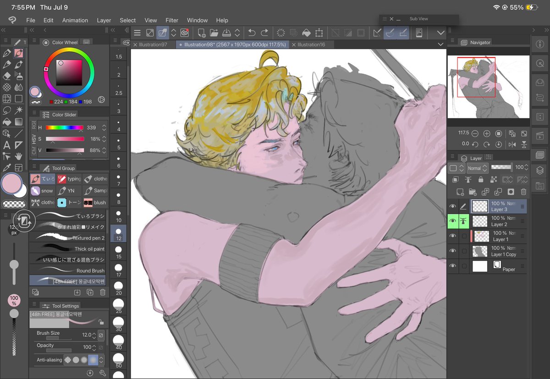Select the Eraser tool
The image size is (550, 379).
point(7,76)
